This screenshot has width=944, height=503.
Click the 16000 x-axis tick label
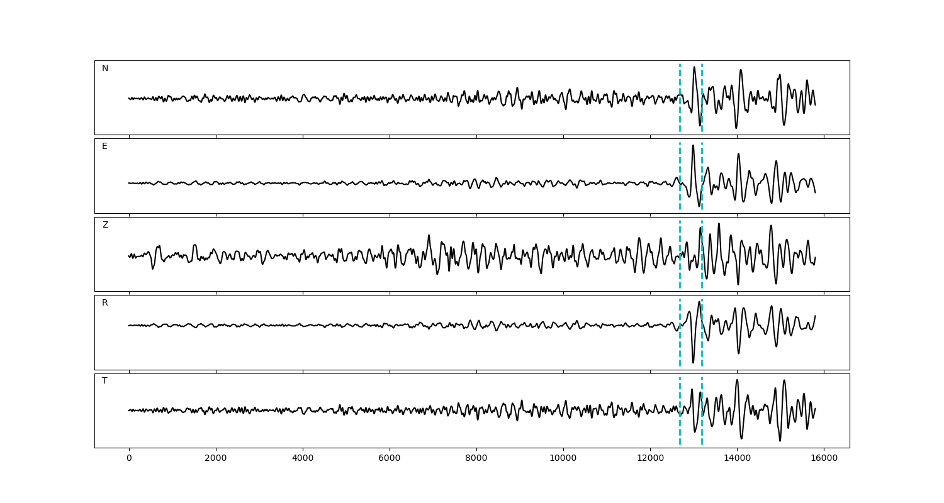[824, 458]
